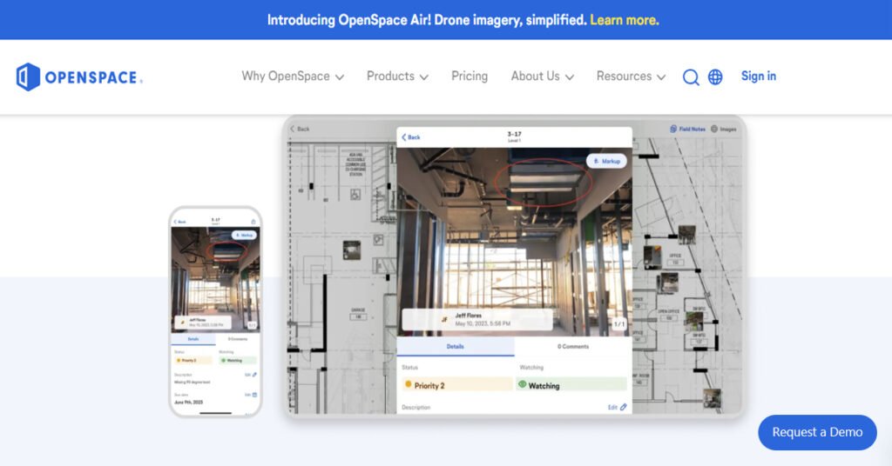892x466 pixels.
Task: Open Field Notes in tablet toolbar
Action: click(x=687, y=129)
